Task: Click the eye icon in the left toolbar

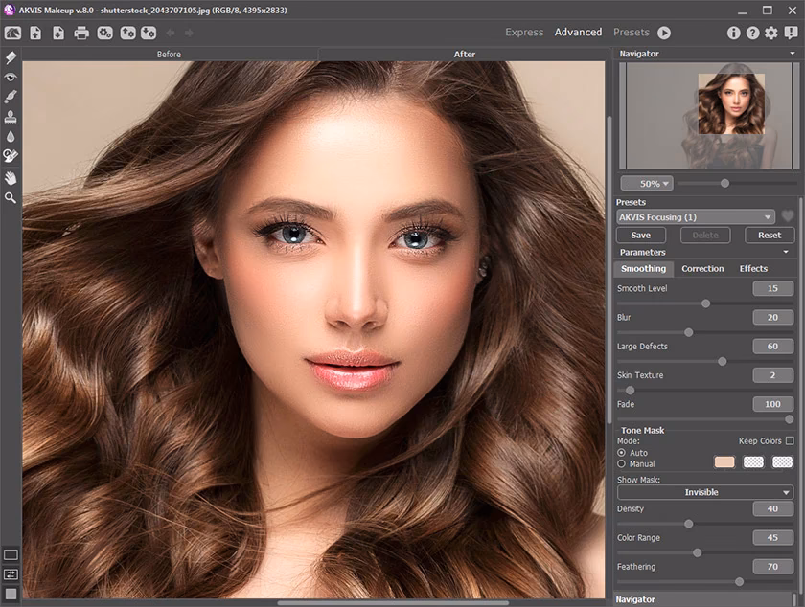Action: pyautogui.click(x=11, y=77)
